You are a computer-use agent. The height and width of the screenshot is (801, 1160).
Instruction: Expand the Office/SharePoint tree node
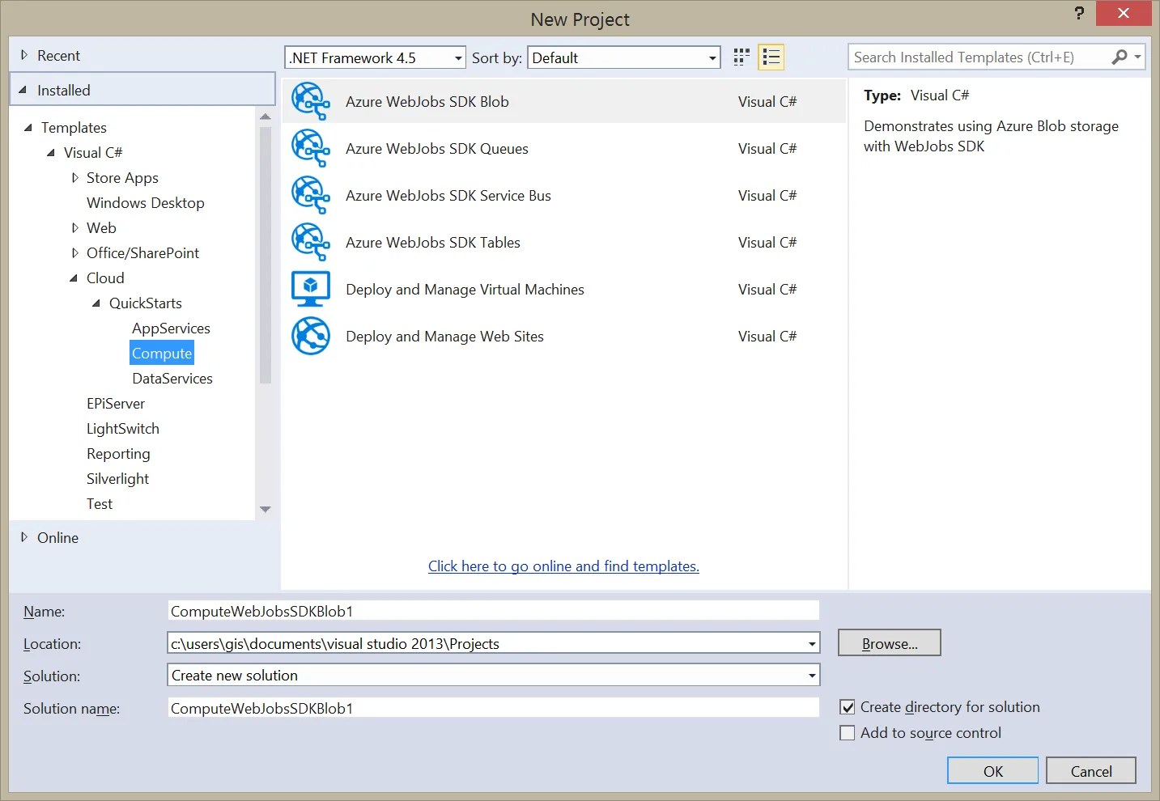point(75,252)
